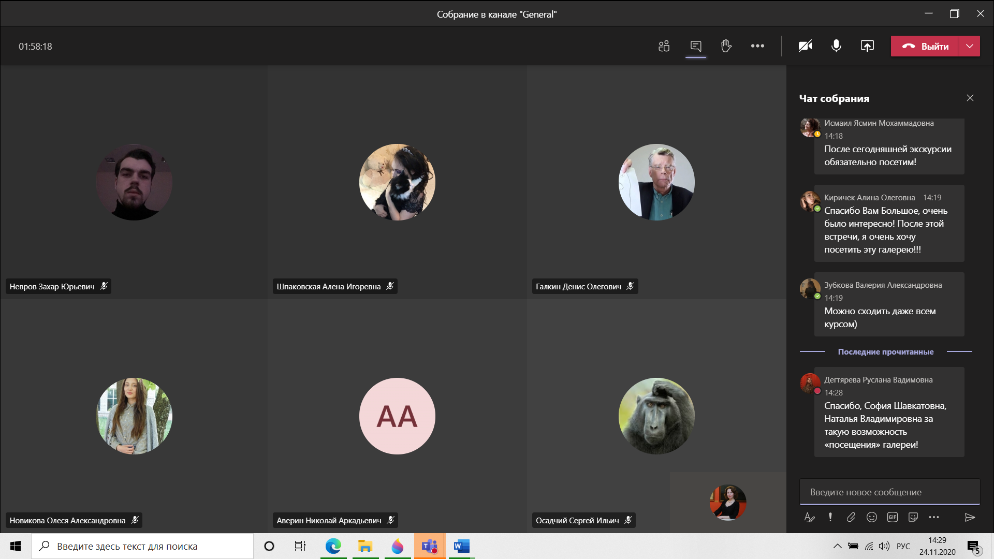Open the sticker picker
This screenshot has height=559, width=994.
click(x=913, y=517)
